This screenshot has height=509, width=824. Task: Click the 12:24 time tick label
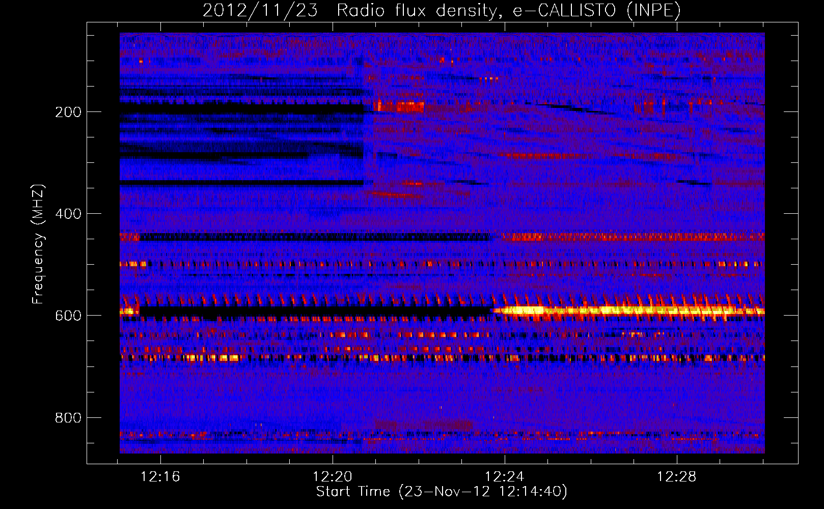(505, 477)
